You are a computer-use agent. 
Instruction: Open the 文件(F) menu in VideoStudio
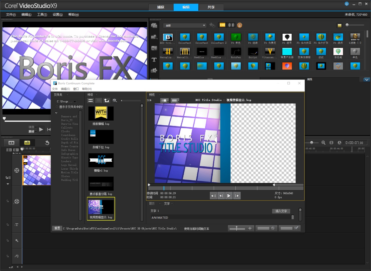(x=11, y=15)
